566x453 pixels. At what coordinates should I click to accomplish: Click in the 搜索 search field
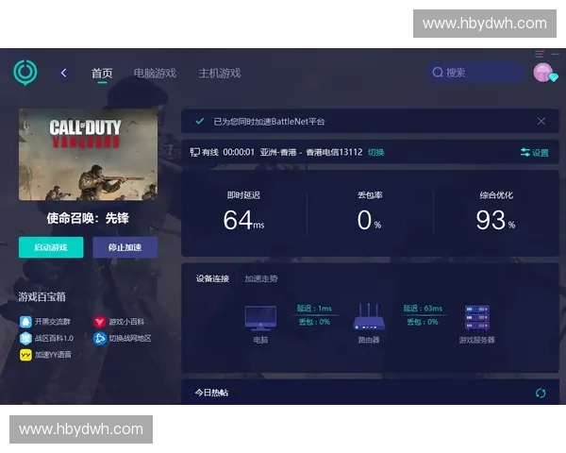pyautogui.click(x=474, y=73)
